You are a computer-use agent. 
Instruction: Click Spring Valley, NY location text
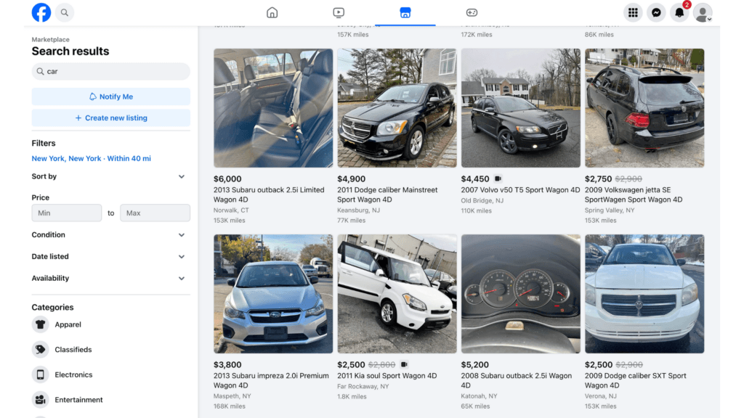610,210
